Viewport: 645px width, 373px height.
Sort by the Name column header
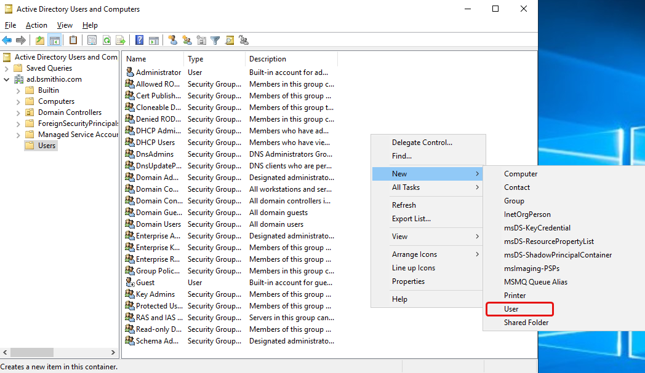153,59
